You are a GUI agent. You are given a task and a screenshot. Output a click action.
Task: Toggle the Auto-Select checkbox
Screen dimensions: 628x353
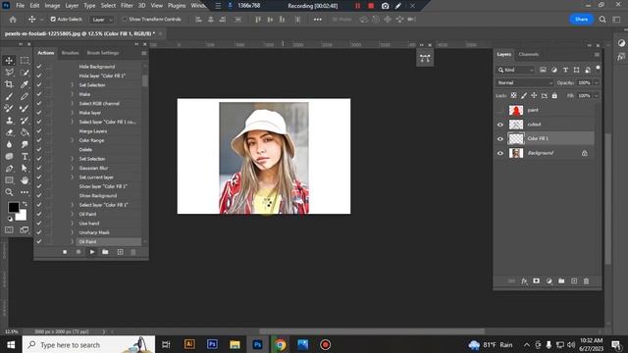coord(53,20)
